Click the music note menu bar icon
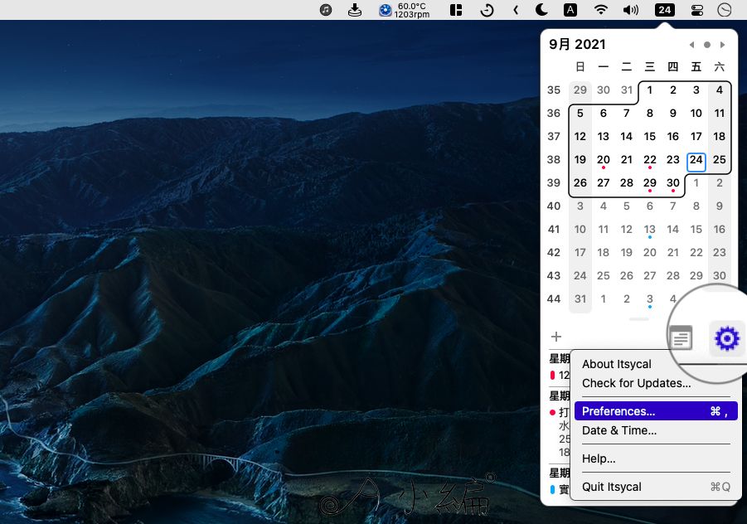Viewport: 747px width, 524px height. click(326, 9)
